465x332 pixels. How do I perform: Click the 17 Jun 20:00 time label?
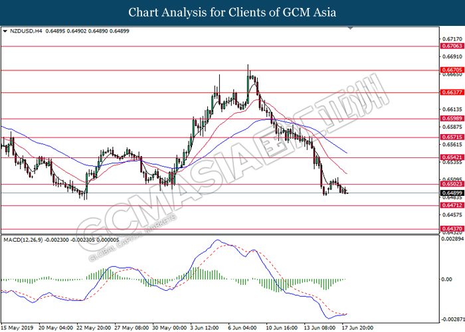pyautogui.click(x=357, y=328)
